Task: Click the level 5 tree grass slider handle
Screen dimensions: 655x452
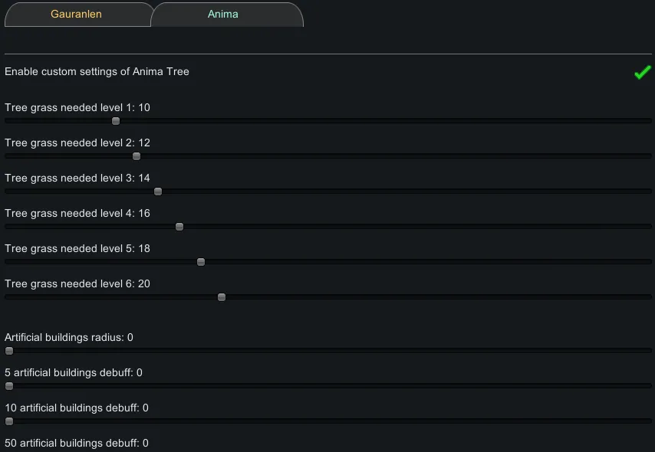Action: [201, 262]
